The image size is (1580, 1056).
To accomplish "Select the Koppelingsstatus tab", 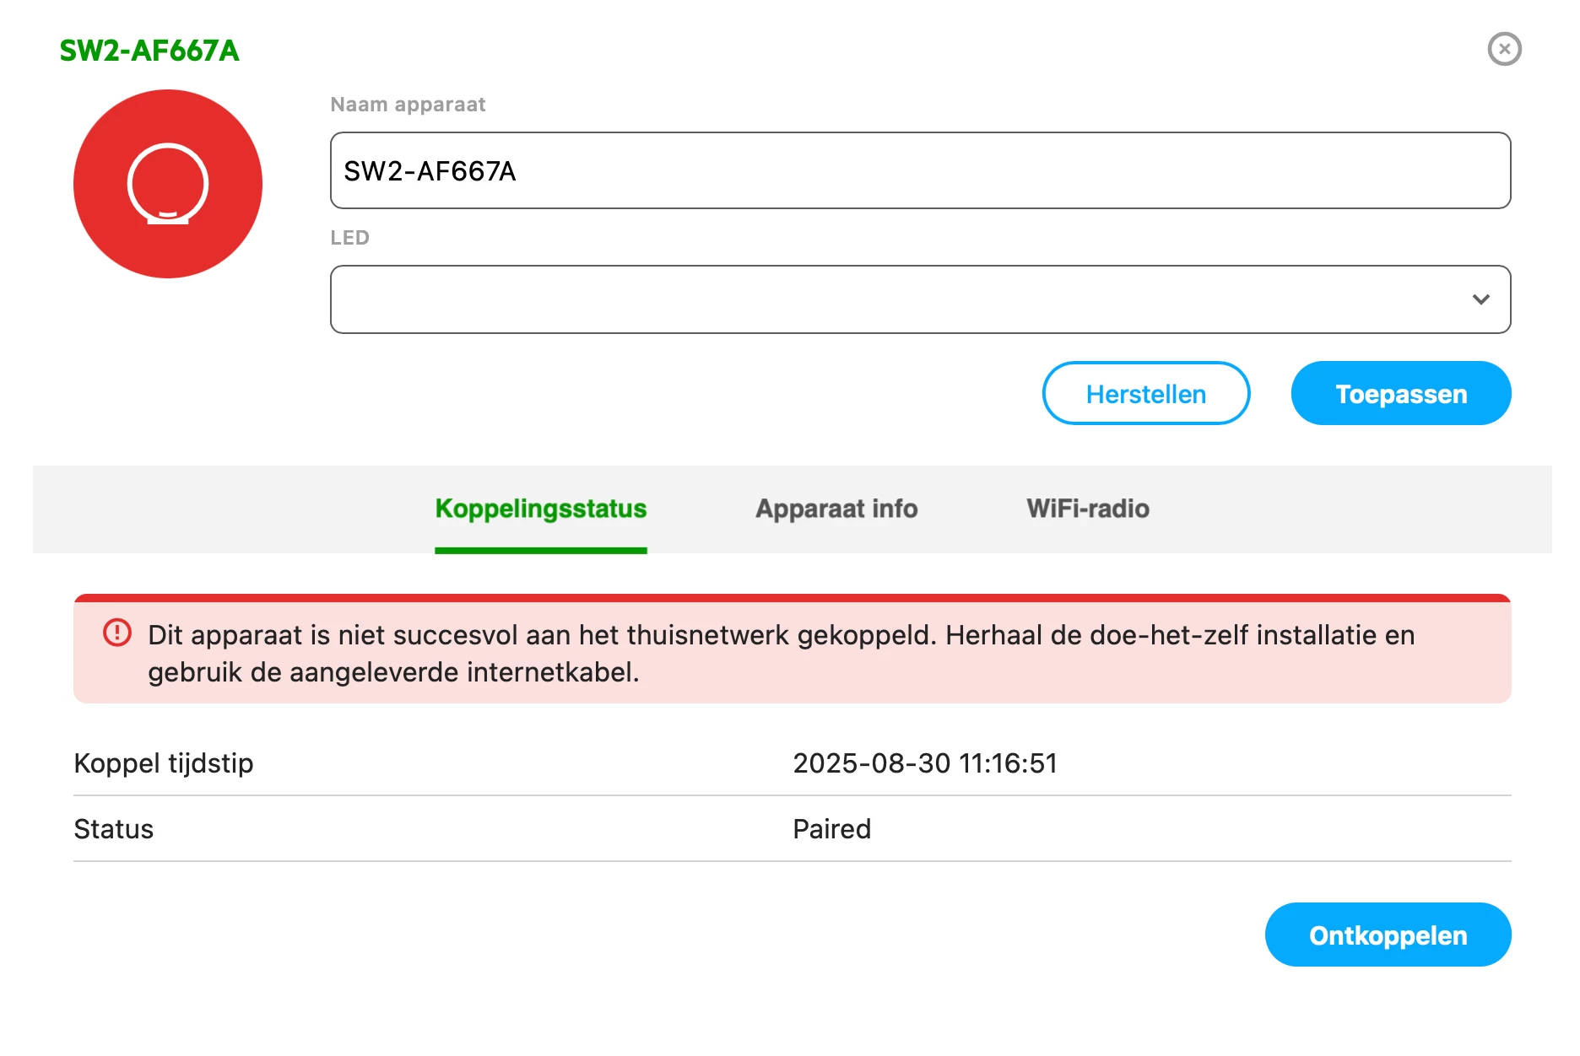I will [x=541, y=509].
